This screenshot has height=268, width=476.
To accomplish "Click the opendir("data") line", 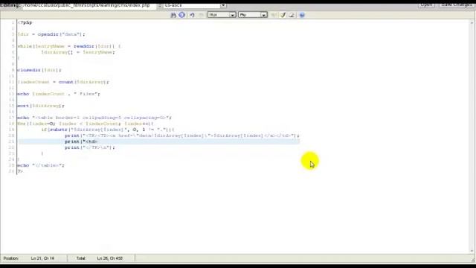I will [x=51, y=34].
